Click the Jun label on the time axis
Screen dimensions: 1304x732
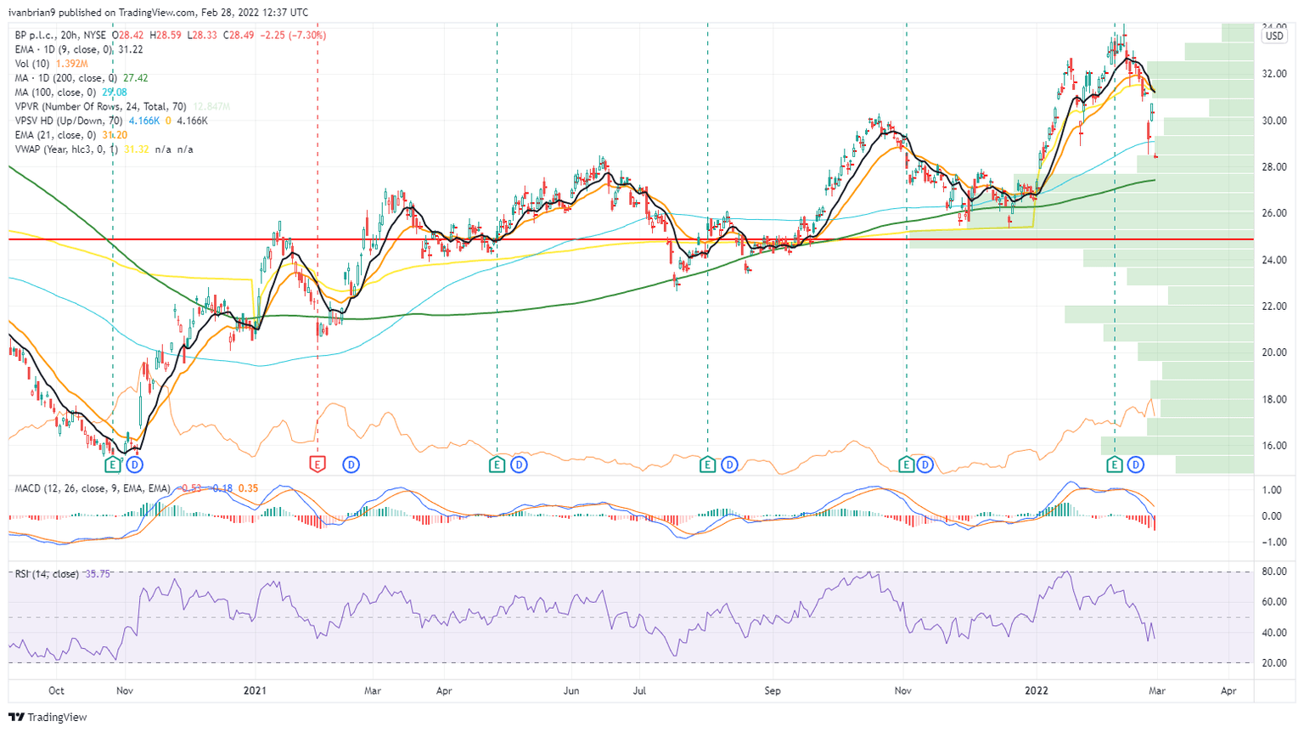click(571, 691)
